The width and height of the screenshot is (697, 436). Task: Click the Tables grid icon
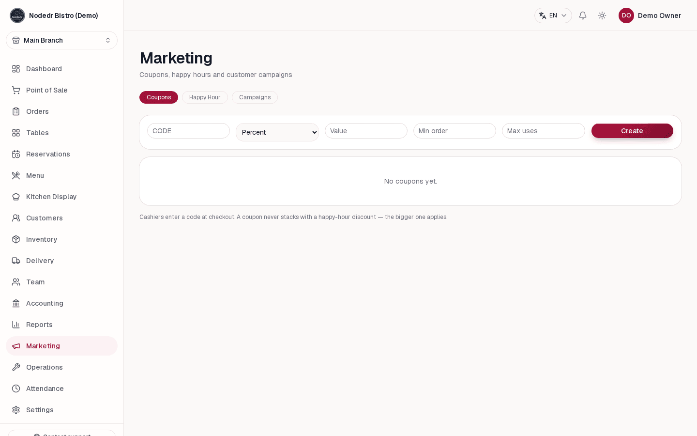(x=16, y=133)
